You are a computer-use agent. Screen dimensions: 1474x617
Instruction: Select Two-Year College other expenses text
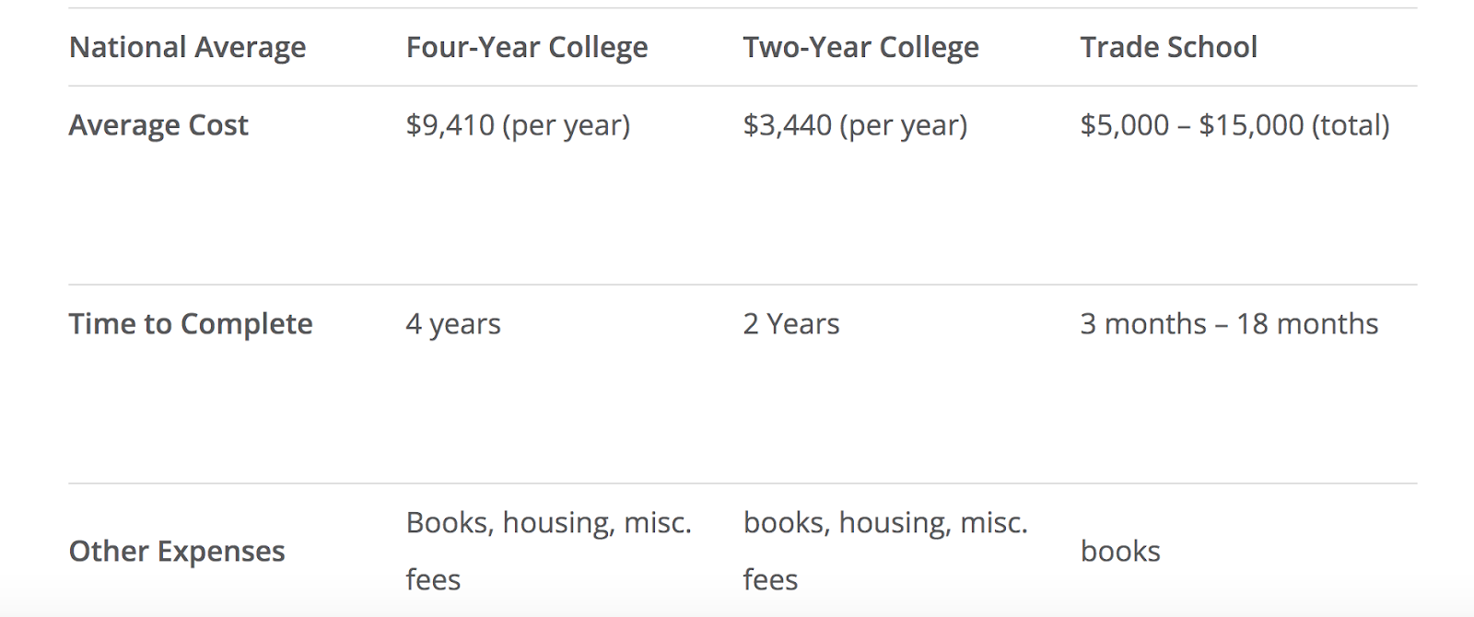(x=885, y=551)
